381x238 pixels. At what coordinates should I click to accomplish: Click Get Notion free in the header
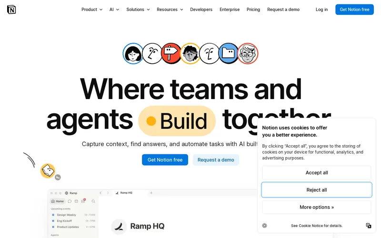tap(354, 10)
